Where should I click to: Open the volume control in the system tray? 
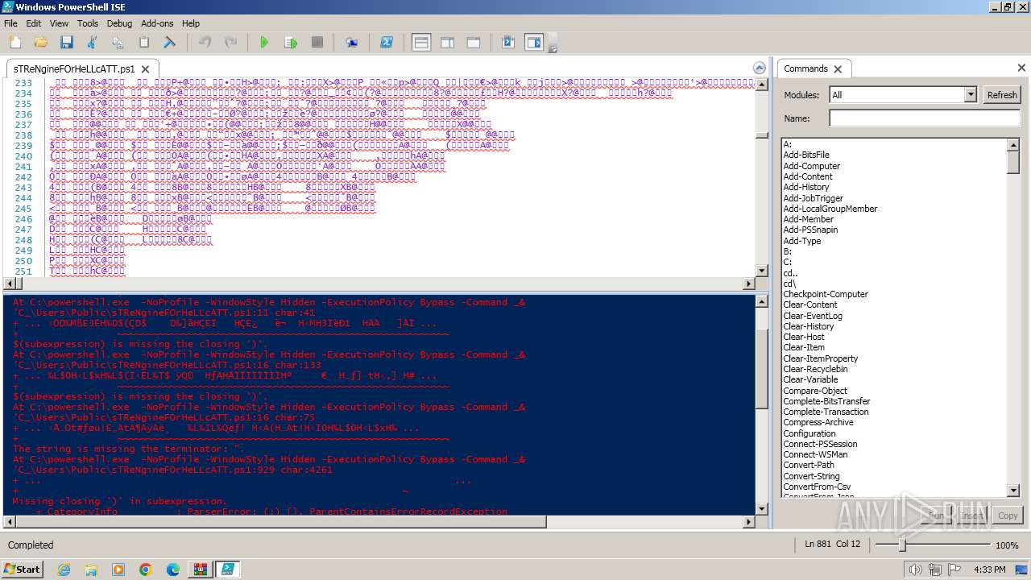(x=915, y=570)
